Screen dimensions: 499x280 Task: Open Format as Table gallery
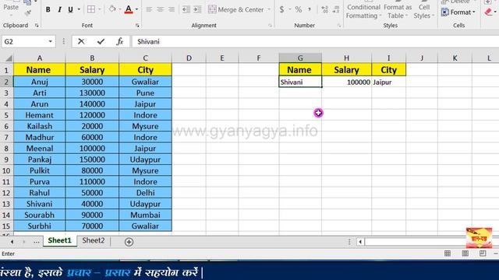click(398, 11)
